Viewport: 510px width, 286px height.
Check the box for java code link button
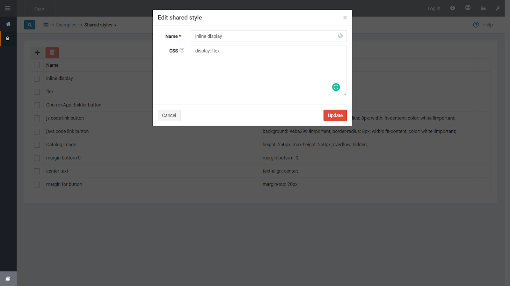coord(37,132)
